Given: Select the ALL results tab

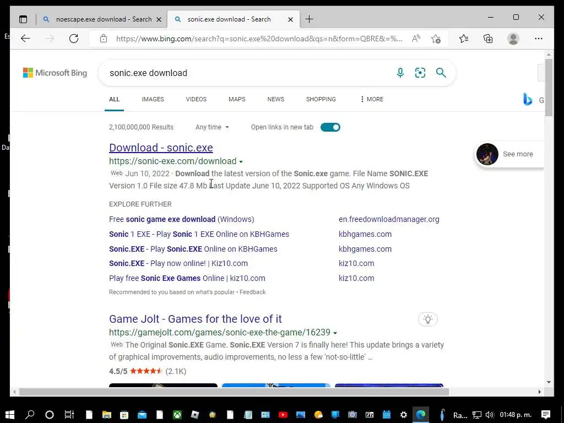Looking at the screenshot, I should coord(115,99).
